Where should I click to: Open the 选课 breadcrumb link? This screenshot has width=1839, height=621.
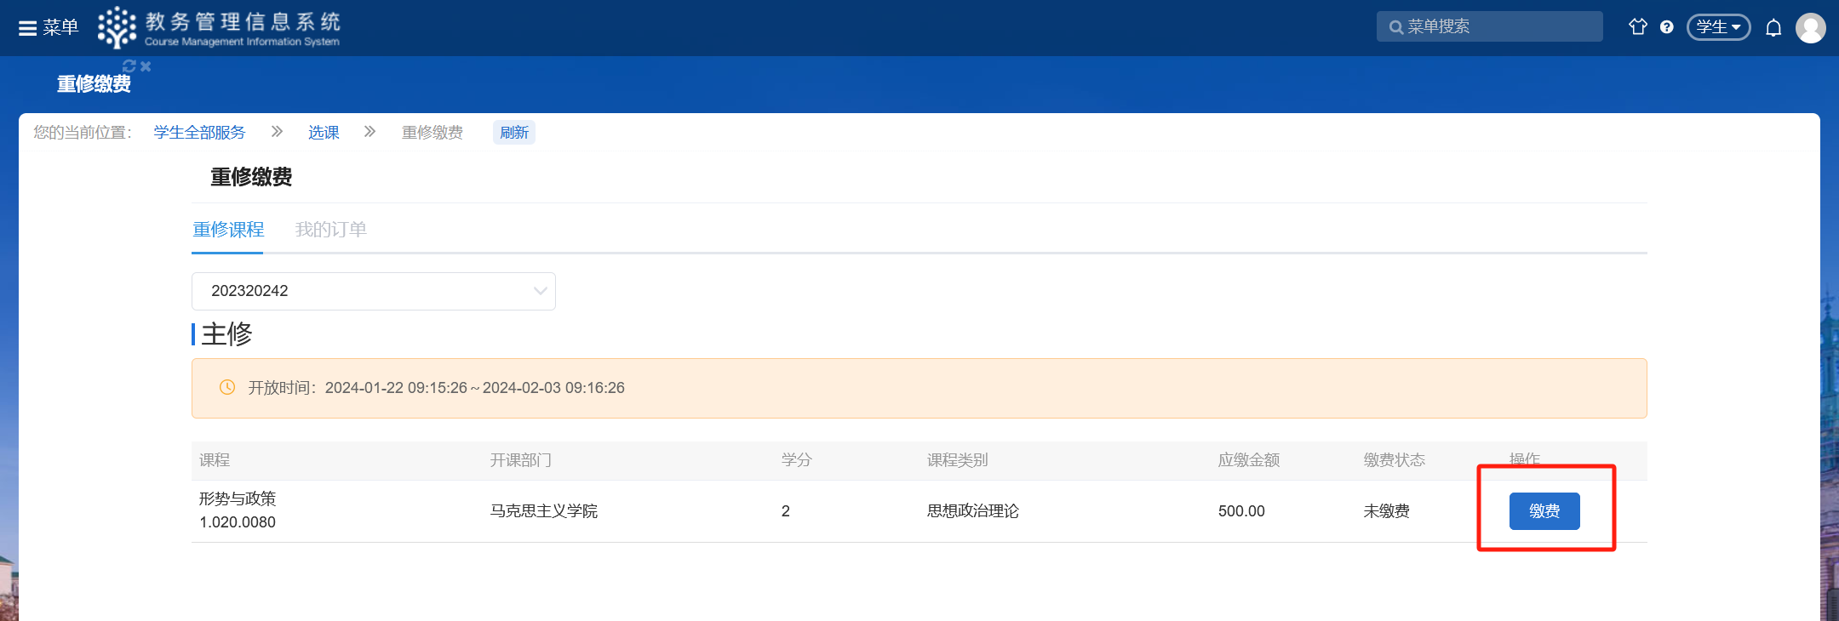click(324, 133)
